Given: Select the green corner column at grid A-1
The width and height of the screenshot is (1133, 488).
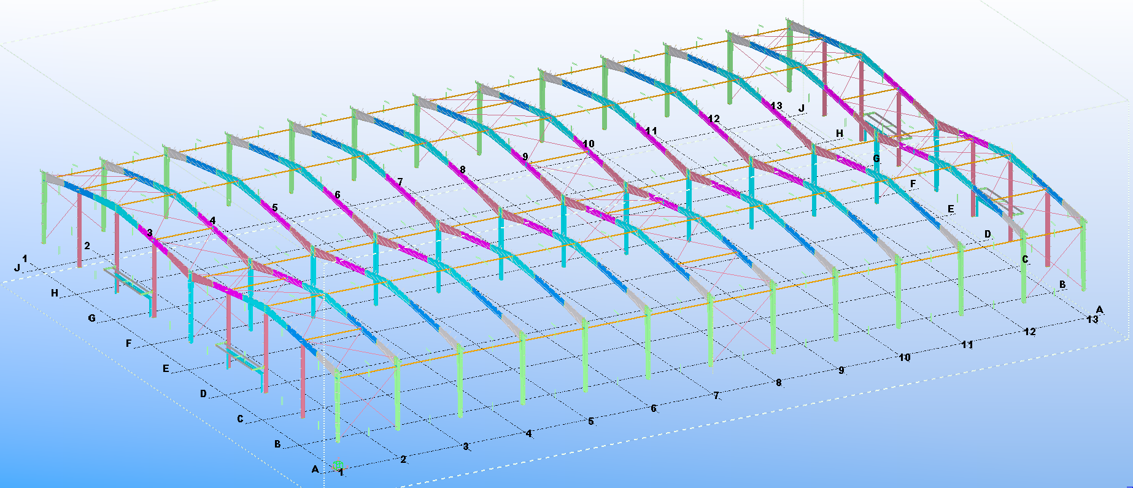Looking at the screenshot, I should pos(337,405).
